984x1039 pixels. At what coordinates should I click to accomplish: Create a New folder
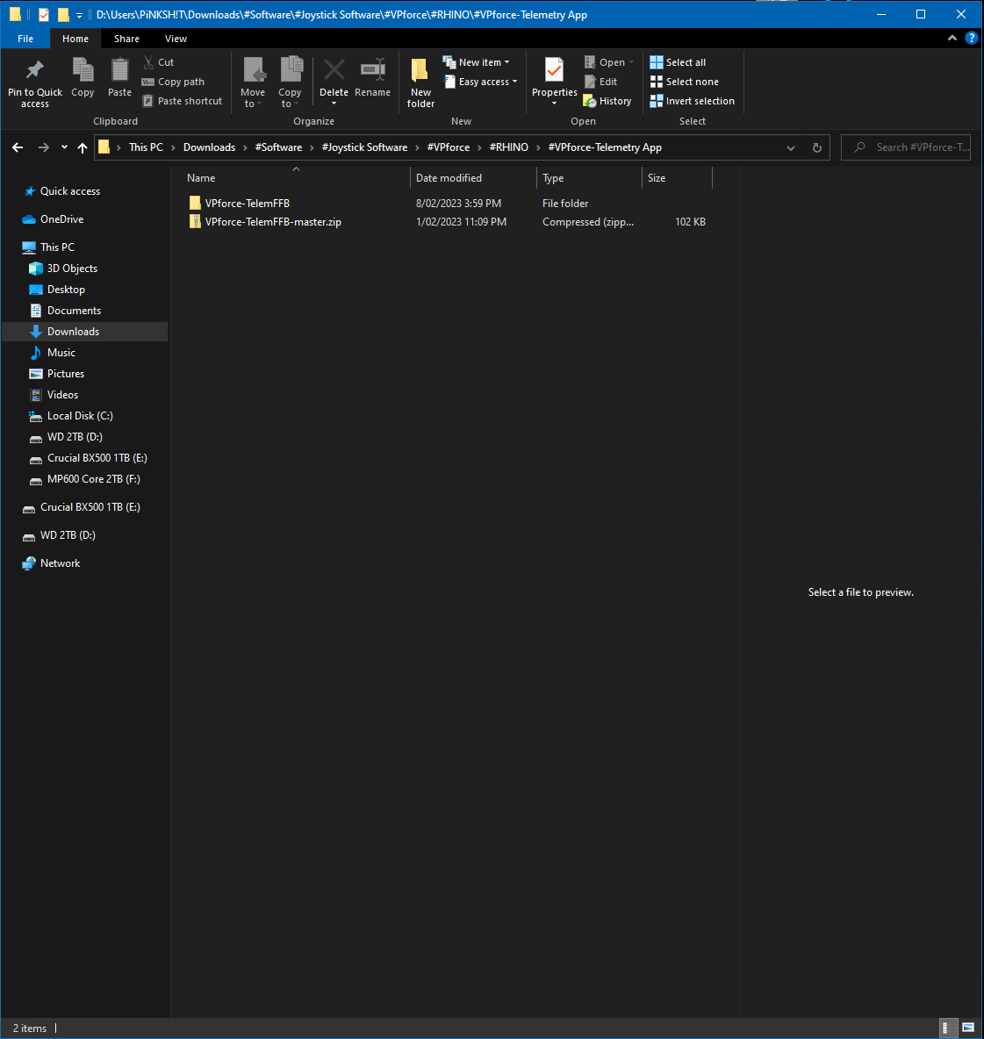click(420, 82)
